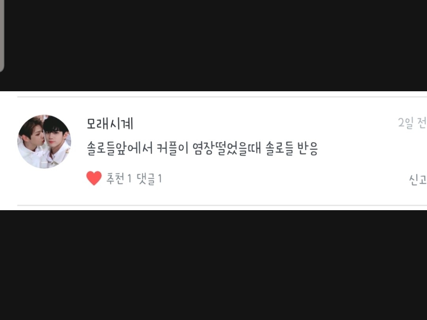
Task: Tap the red heart icon
Action: pos(94,178)
